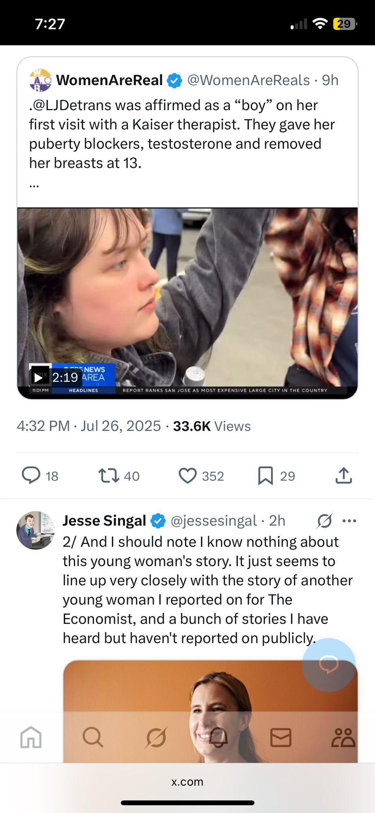Screen dimensions: 375x813
Task: Tap x.com address bar
Action: [x=187, y=782]
